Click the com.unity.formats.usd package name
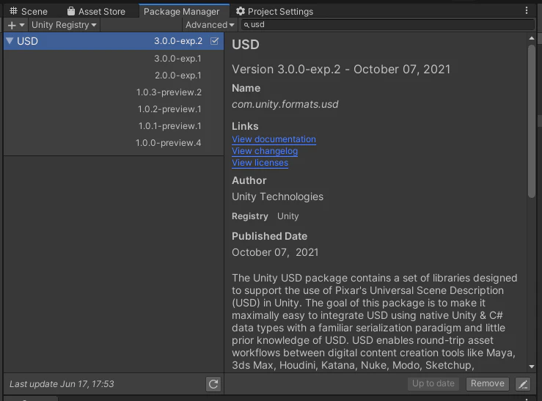This screenshot has height=401, width=542. click(285, 104)
